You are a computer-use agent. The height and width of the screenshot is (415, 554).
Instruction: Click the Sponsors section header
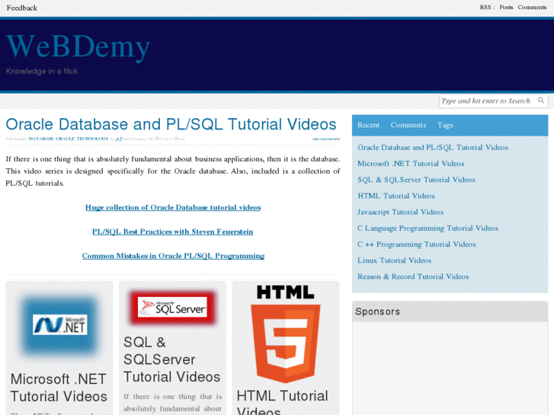pyautogui.click(x=450, y=311)
